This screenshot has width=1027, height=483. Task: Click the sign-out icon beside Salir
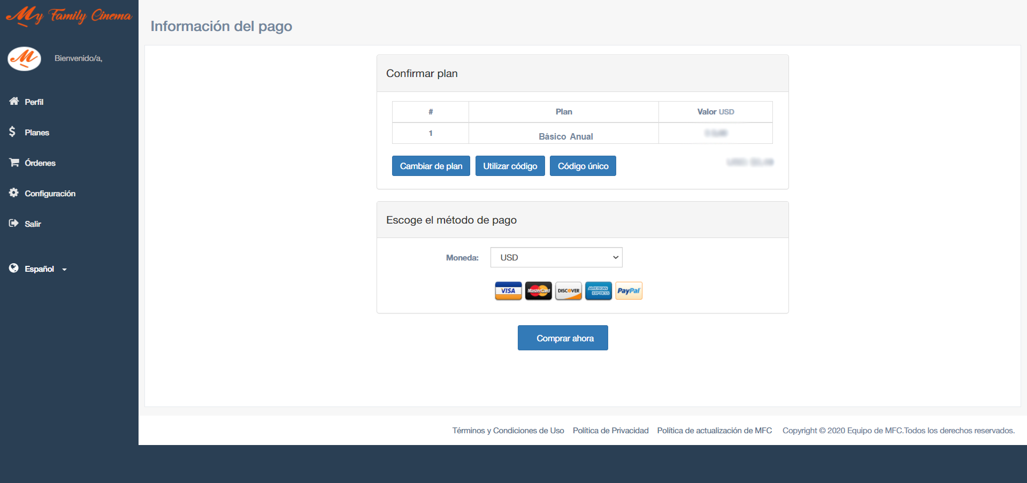[14, 224]
